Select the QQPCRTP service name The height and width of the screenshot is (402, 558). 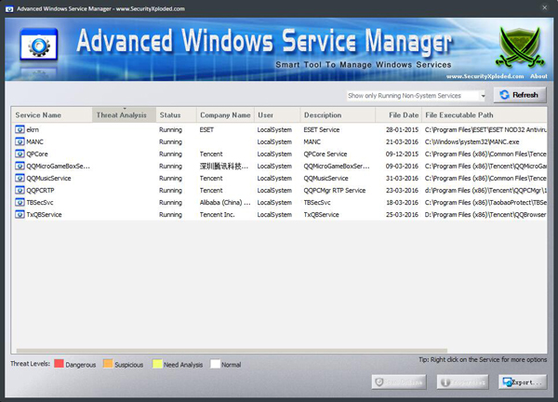click(40, 190)
